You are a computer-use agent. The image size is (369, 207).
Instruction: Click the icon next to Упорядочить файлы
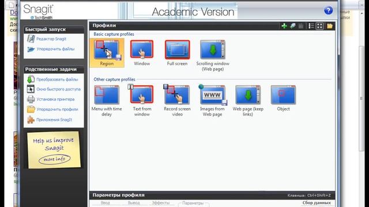click(x=31, y=49)
